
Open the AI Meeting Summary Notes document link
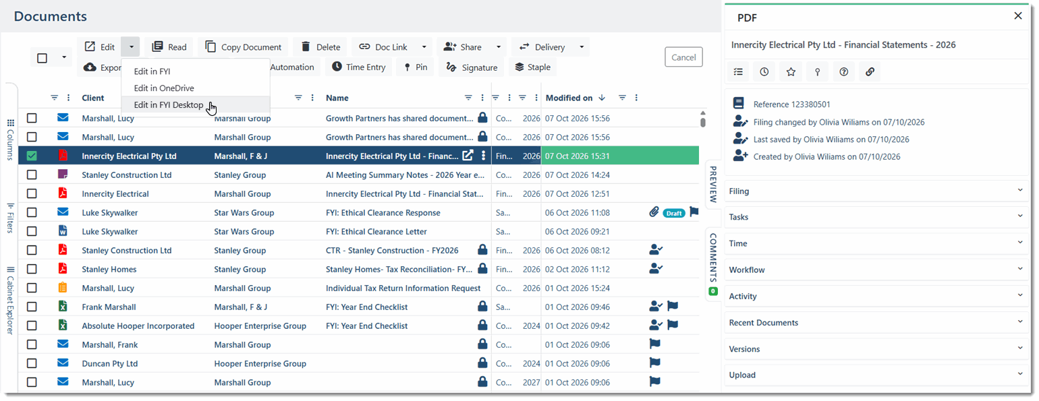point(405,175)
